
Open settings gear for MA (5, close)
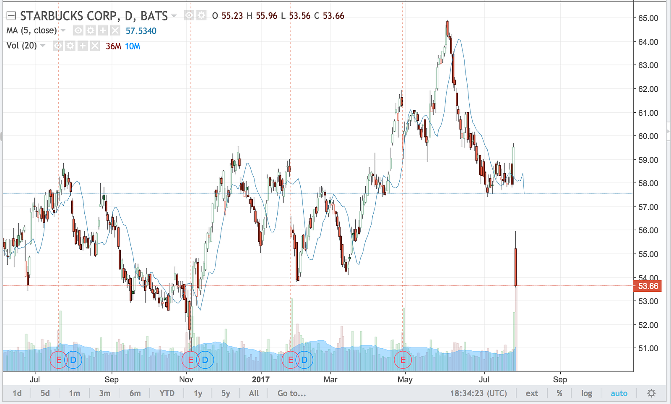tap(91, 31)
